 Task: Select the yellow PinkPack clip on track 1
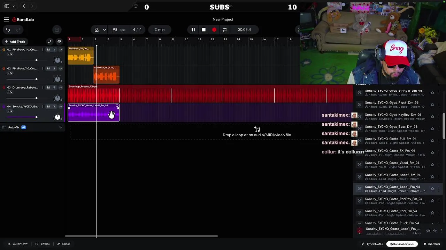[81, 56]
